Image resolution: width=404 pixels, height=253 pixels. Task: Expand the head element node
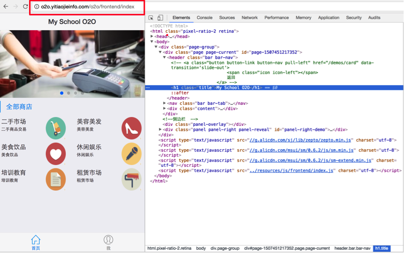152,36
